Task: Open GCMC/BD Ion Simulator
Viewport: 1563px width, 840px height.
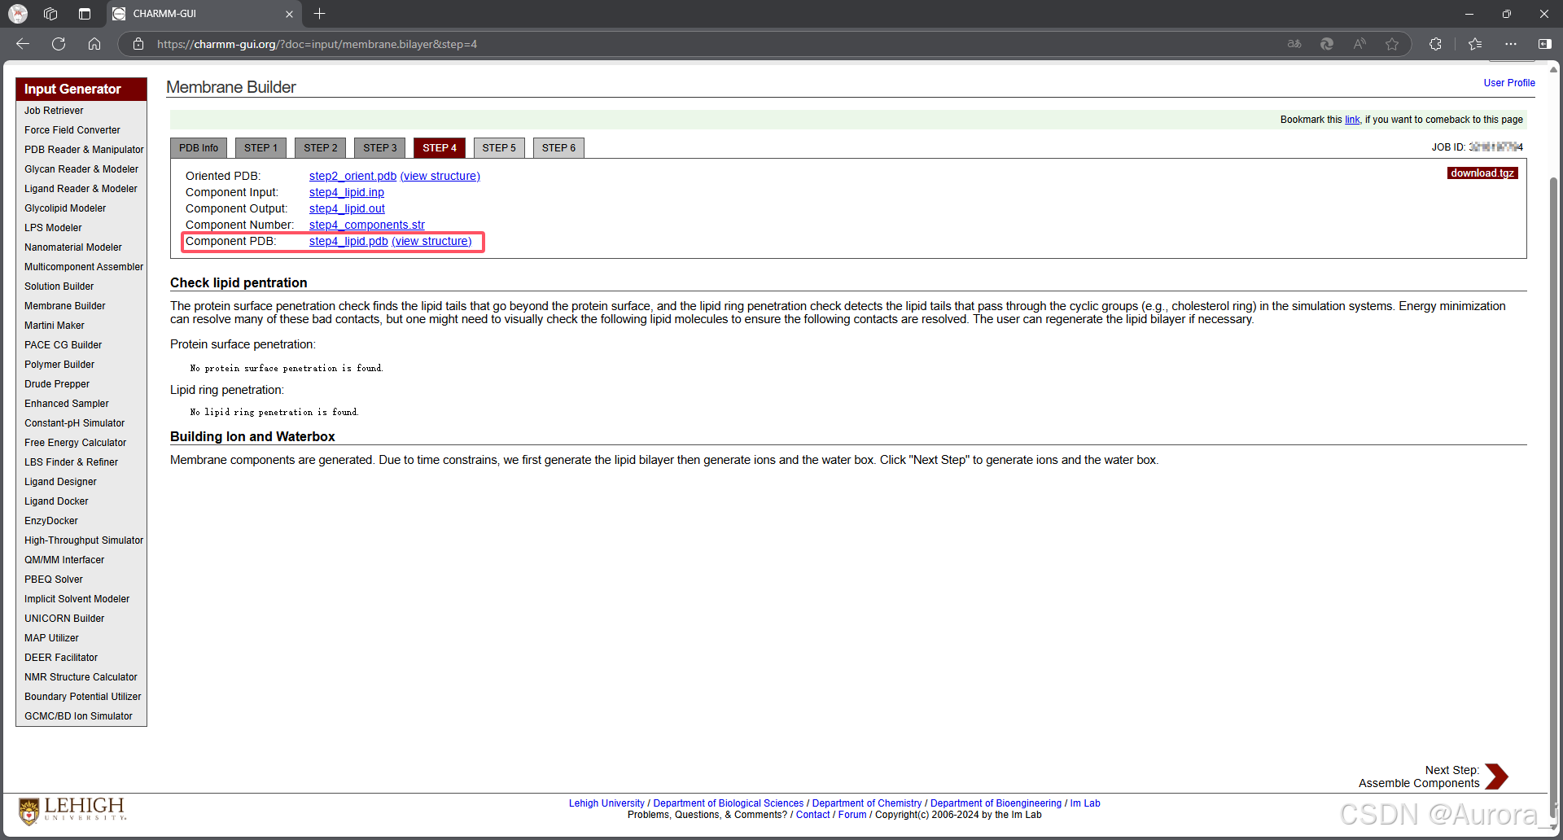Action: tap(78, 716)
